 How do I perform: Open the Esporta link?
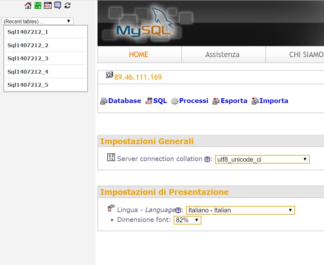click(x=234, y=101)
